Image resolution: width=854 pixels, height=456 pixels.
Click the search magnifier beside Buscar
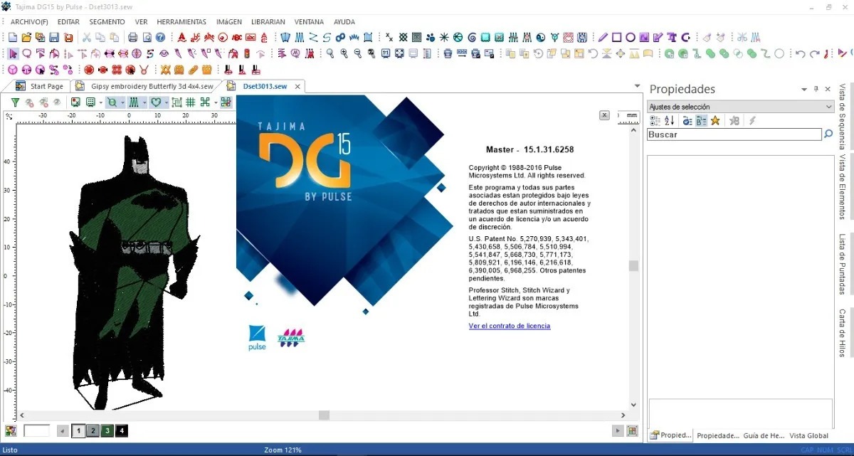tap(828, 134)
